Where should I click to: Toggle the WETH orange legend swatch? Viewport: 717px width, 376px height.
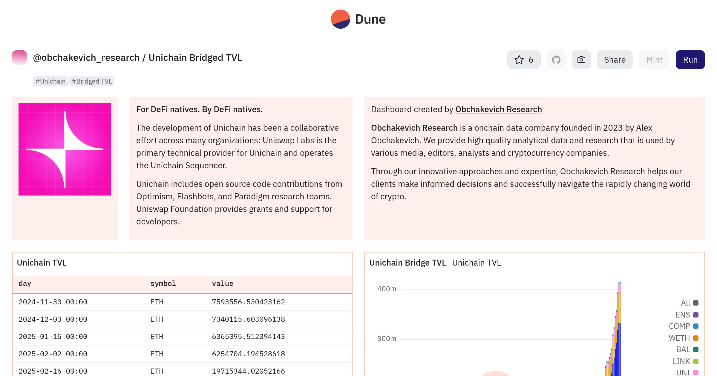click(x=696, y=338)
